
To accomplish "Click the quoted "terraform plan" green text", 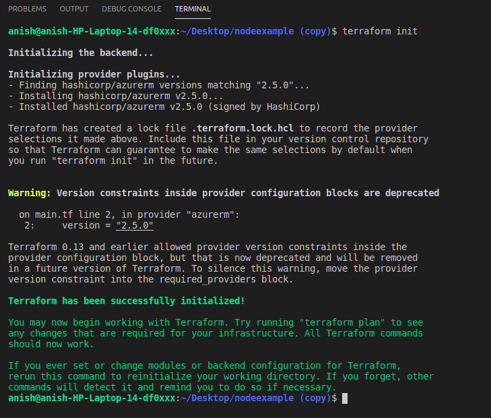I will pyautogui.click(x=342, y=322).
